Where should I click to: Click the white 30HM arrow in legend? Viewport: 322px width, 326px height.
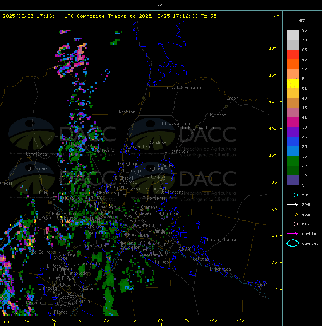293,204
